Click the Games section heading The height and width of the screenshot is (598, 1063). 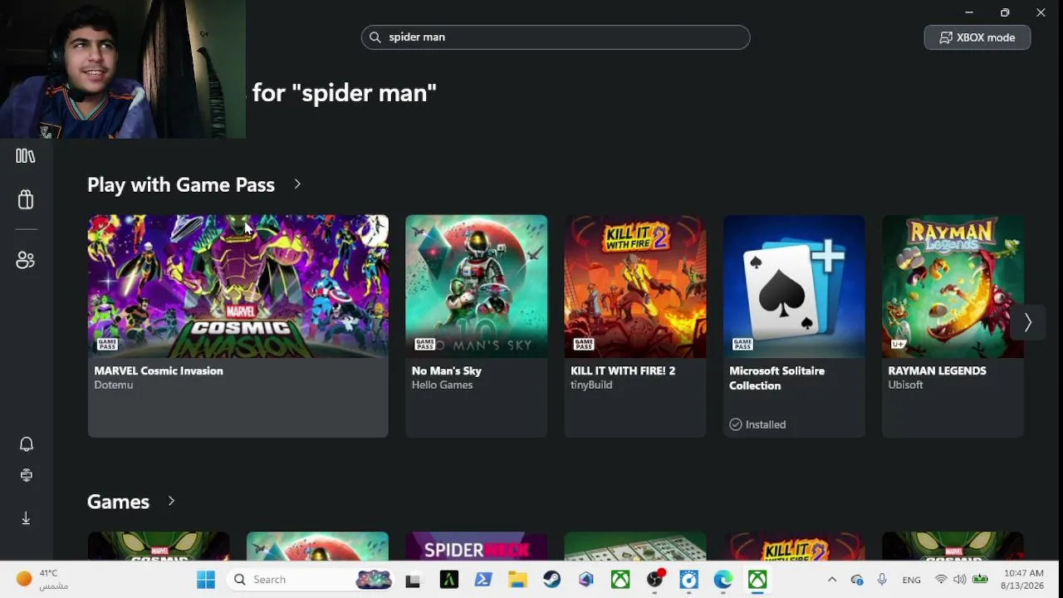pyautogui.click(x=119, y=502)
